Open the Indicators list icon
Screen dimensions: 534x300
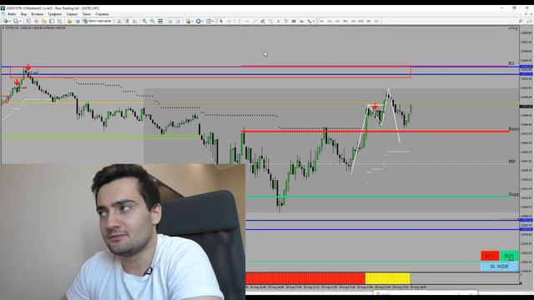coord(189,21)
